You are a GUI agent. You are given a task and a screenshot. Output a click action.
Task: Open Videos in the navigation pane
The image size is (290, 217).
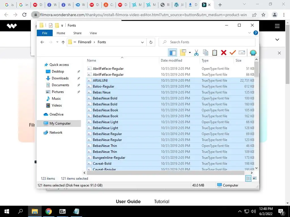(57, 105)
